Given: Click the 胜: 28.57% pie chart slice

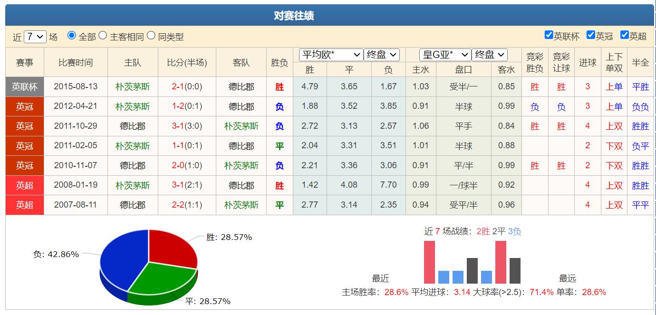Looking at the screenshot, I should click(173, 247).
